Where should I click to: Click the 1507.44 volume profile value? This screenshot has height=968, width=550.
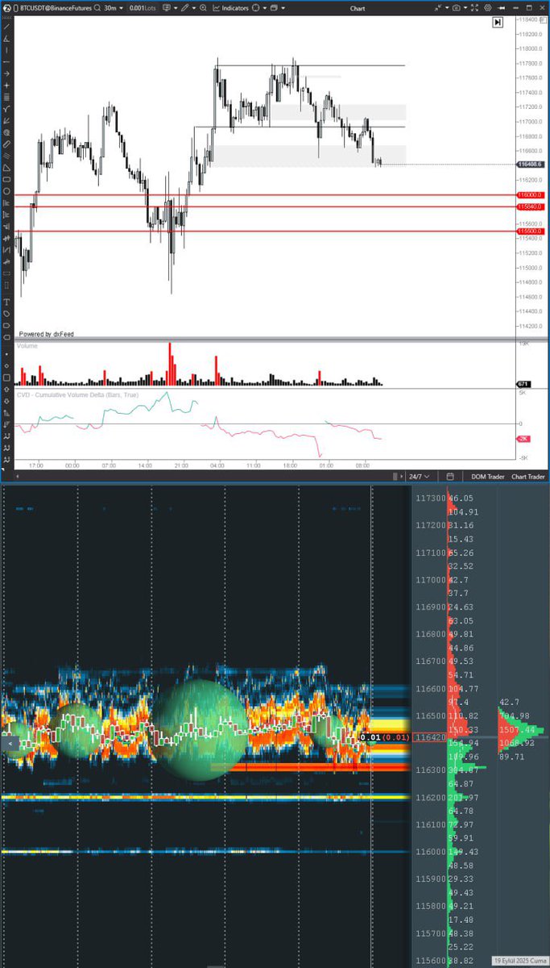tap(515, 729)
